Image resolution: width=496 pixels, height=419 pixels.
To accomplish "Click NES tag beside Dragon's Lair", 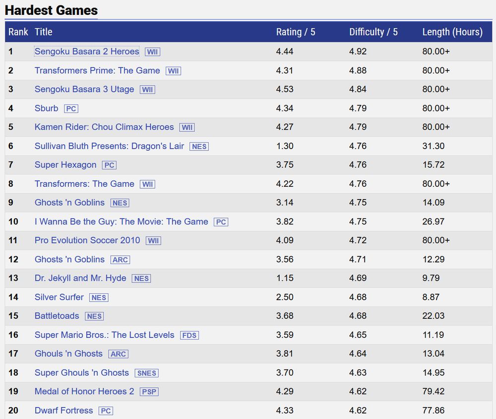I will coord(199,147).
